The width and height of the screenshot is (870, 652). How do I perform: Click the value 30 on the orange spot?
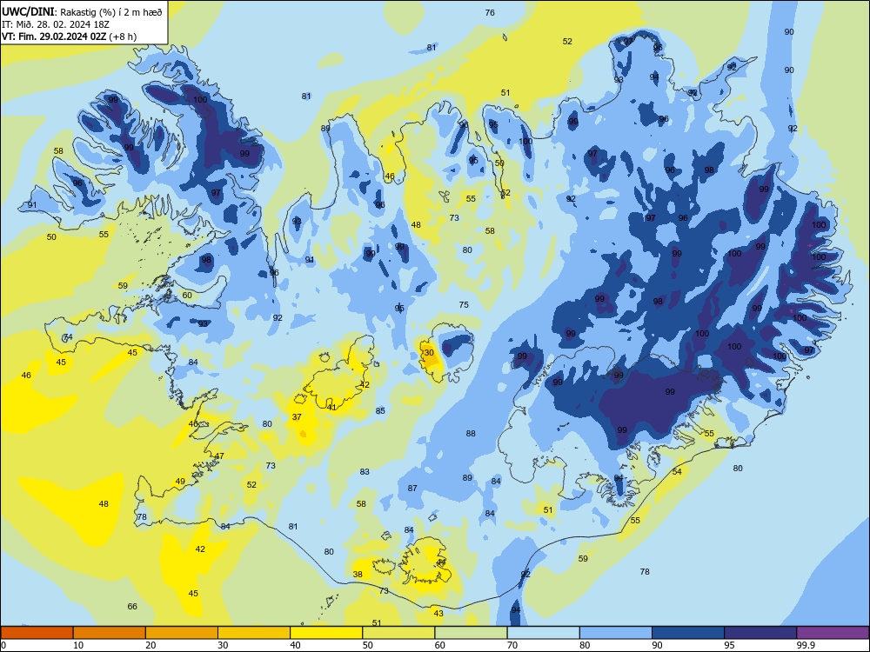429,353
